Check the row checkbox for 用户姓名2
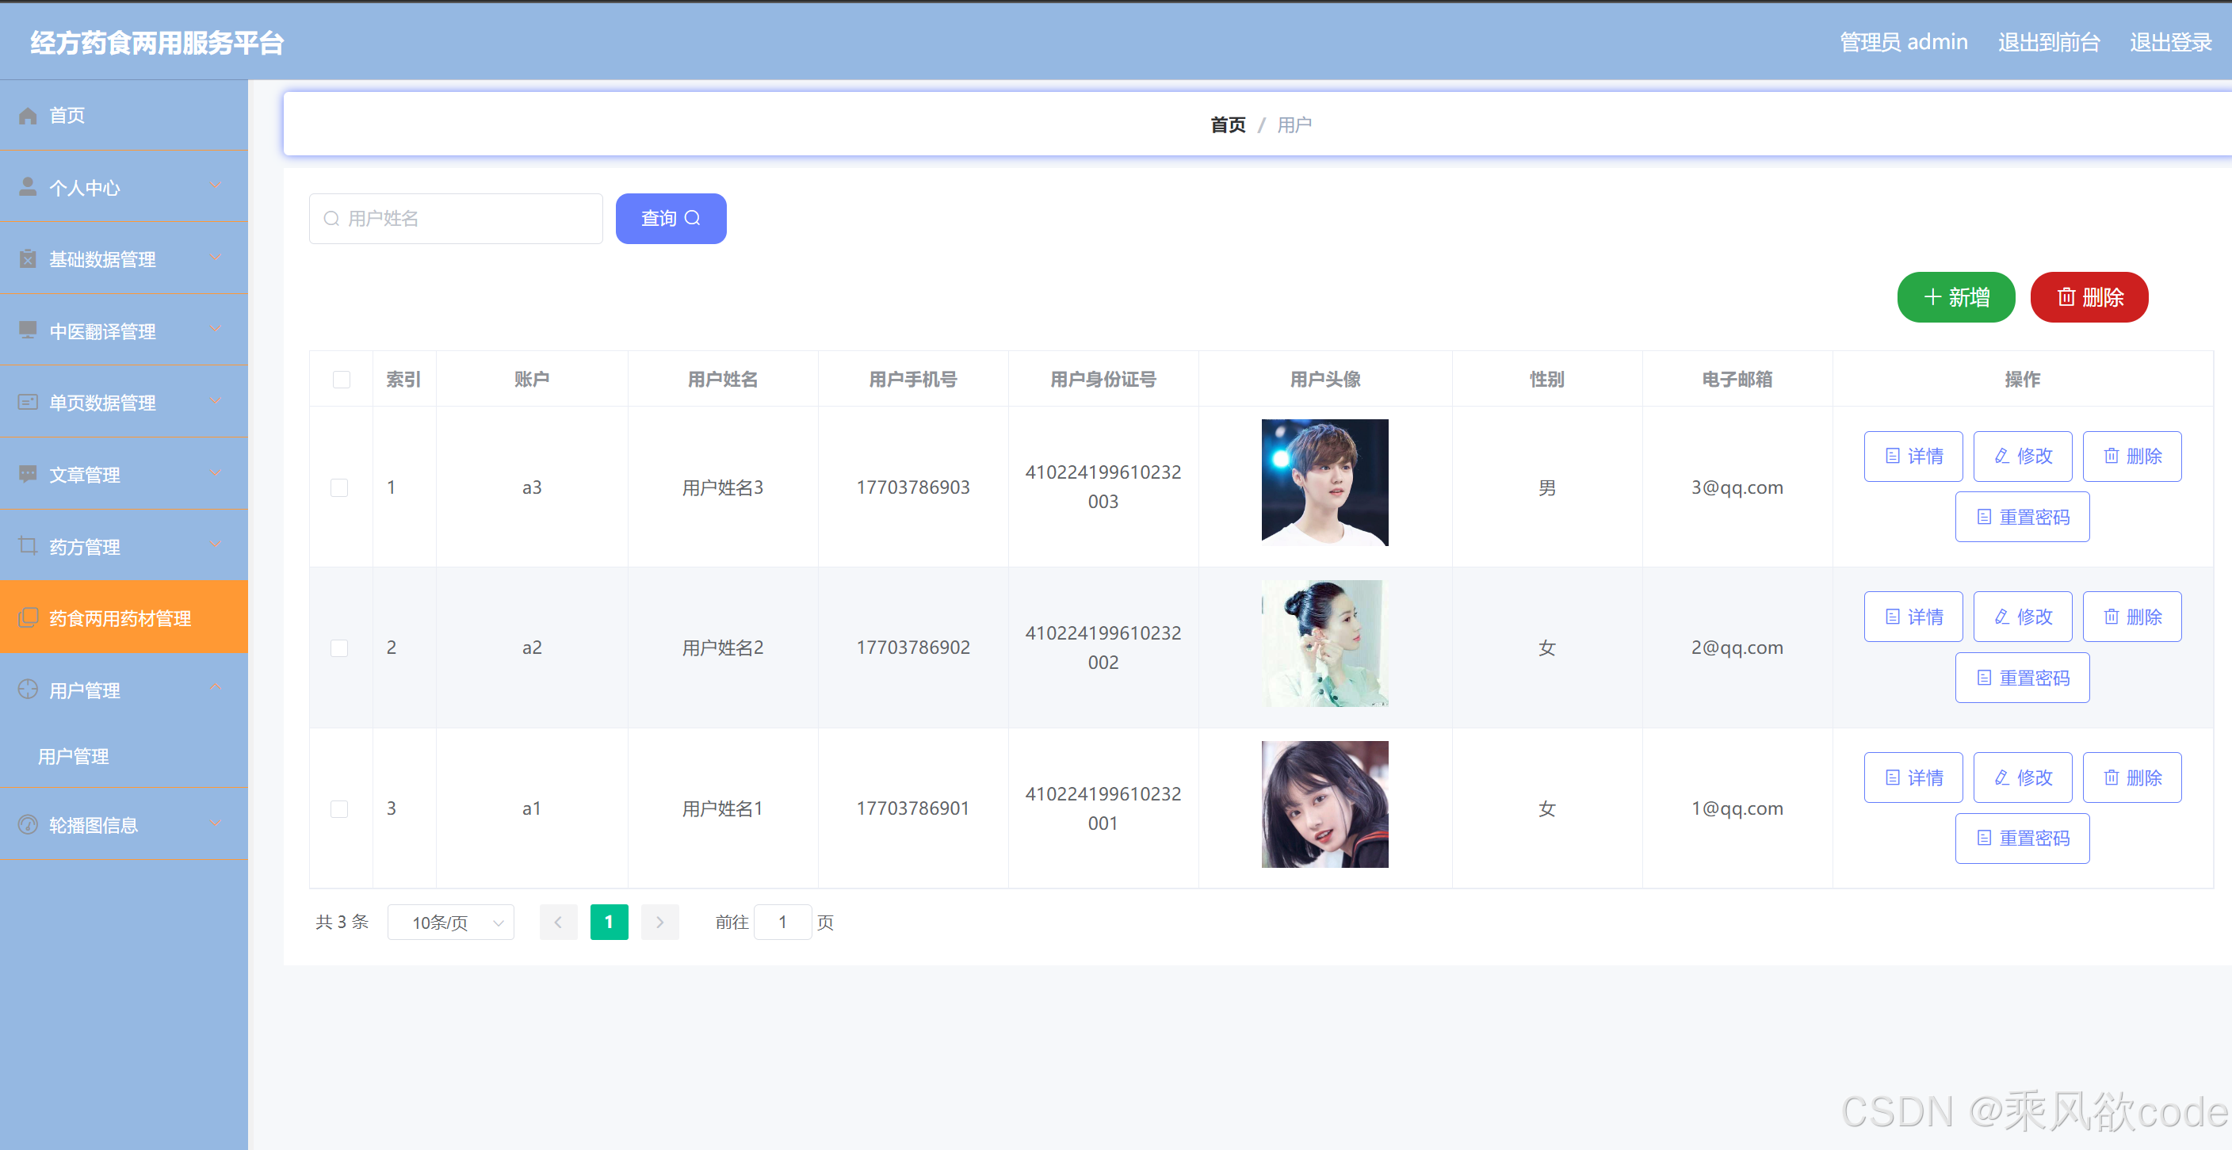The width and height of the screenshot is (2232, 1150). [340, 648]
